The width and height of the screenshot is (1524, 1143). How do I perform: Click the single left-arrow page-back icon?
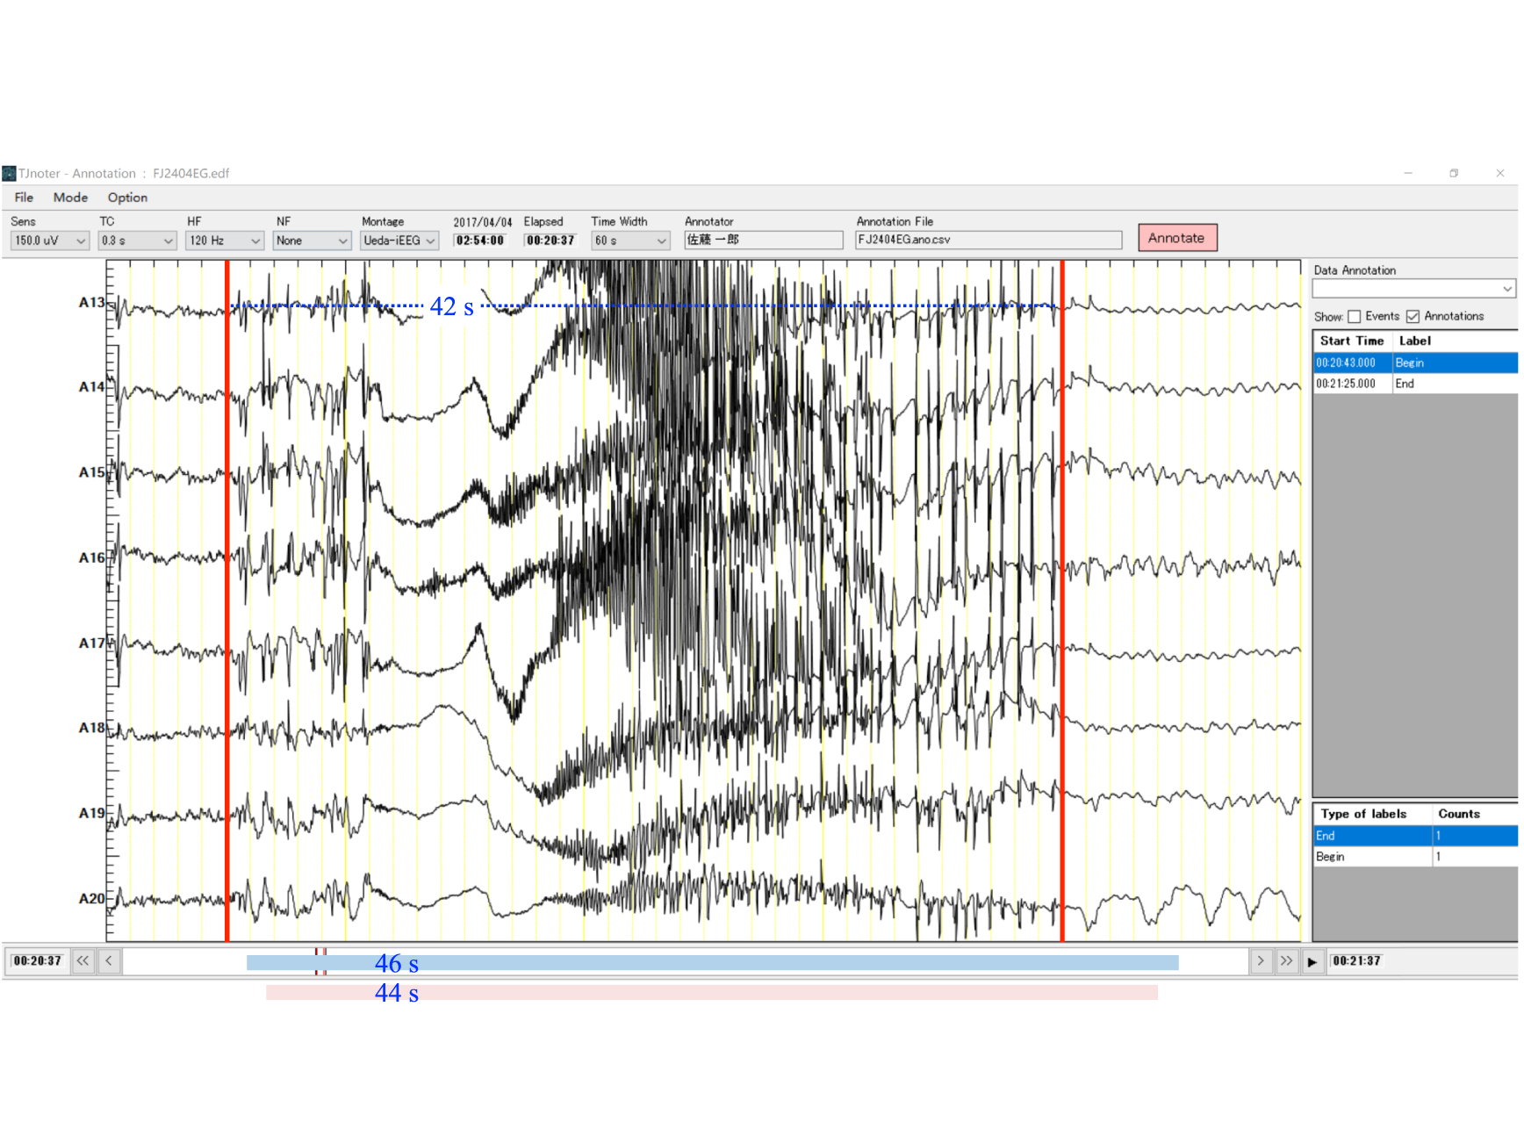point(107,961)
